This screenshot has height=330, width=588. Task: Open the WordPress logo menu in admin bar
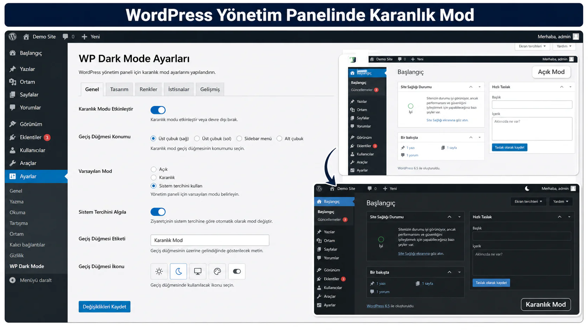click(x=13, y=36)
